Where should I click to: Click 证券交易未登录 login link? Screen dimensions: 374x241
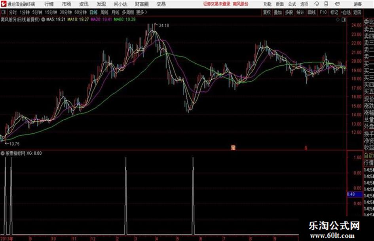pos(217,4)
